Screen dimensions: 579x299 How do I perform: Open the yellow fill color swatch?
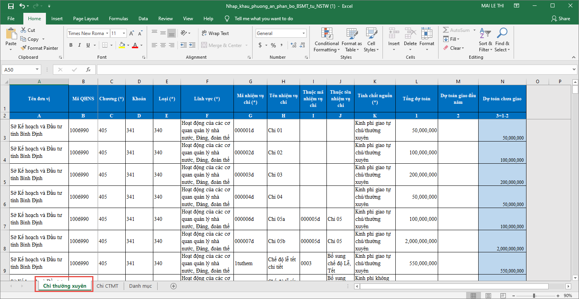pyautogui.click(x=122, y=45)
